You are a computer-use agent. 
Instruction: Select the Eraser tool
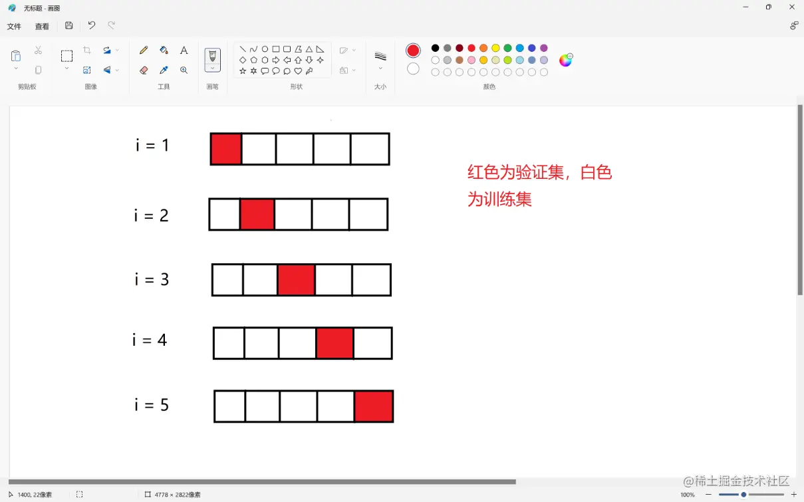pos(144,70)
